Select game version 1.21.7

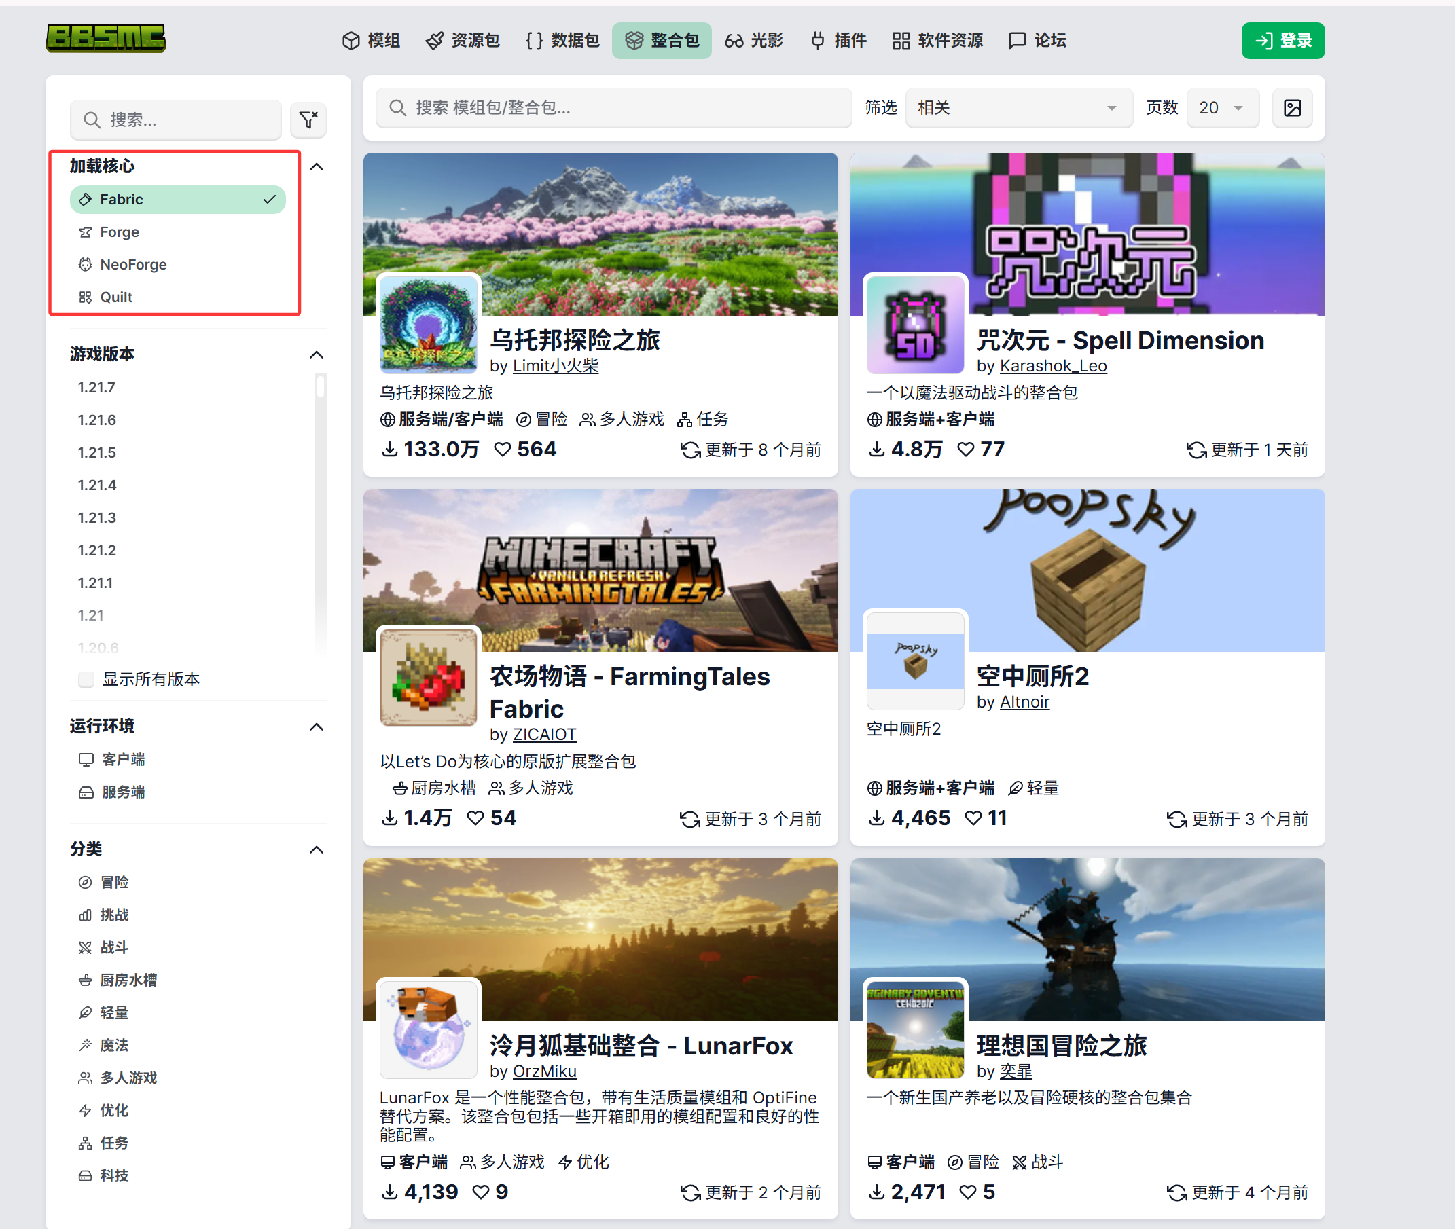click(97, 387)
